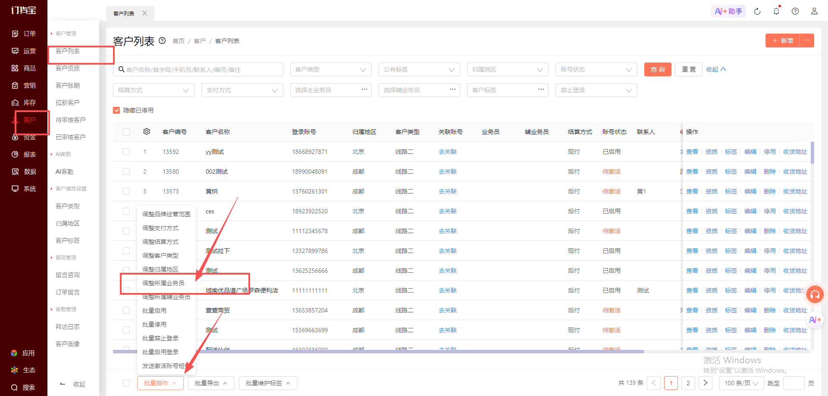Open the 商品 sidebar section

[x=24, y=68]
